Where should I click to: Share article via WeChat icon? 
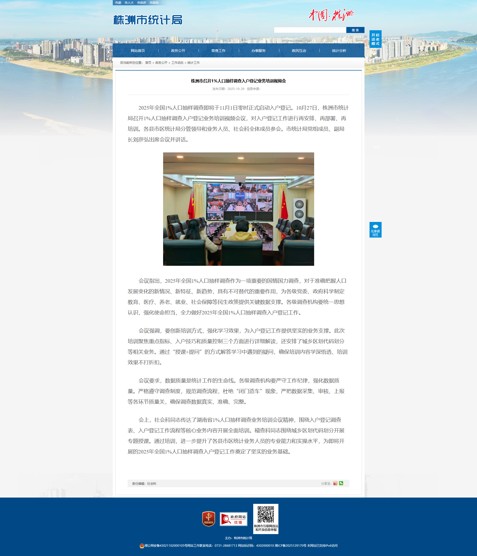[341, 483]
